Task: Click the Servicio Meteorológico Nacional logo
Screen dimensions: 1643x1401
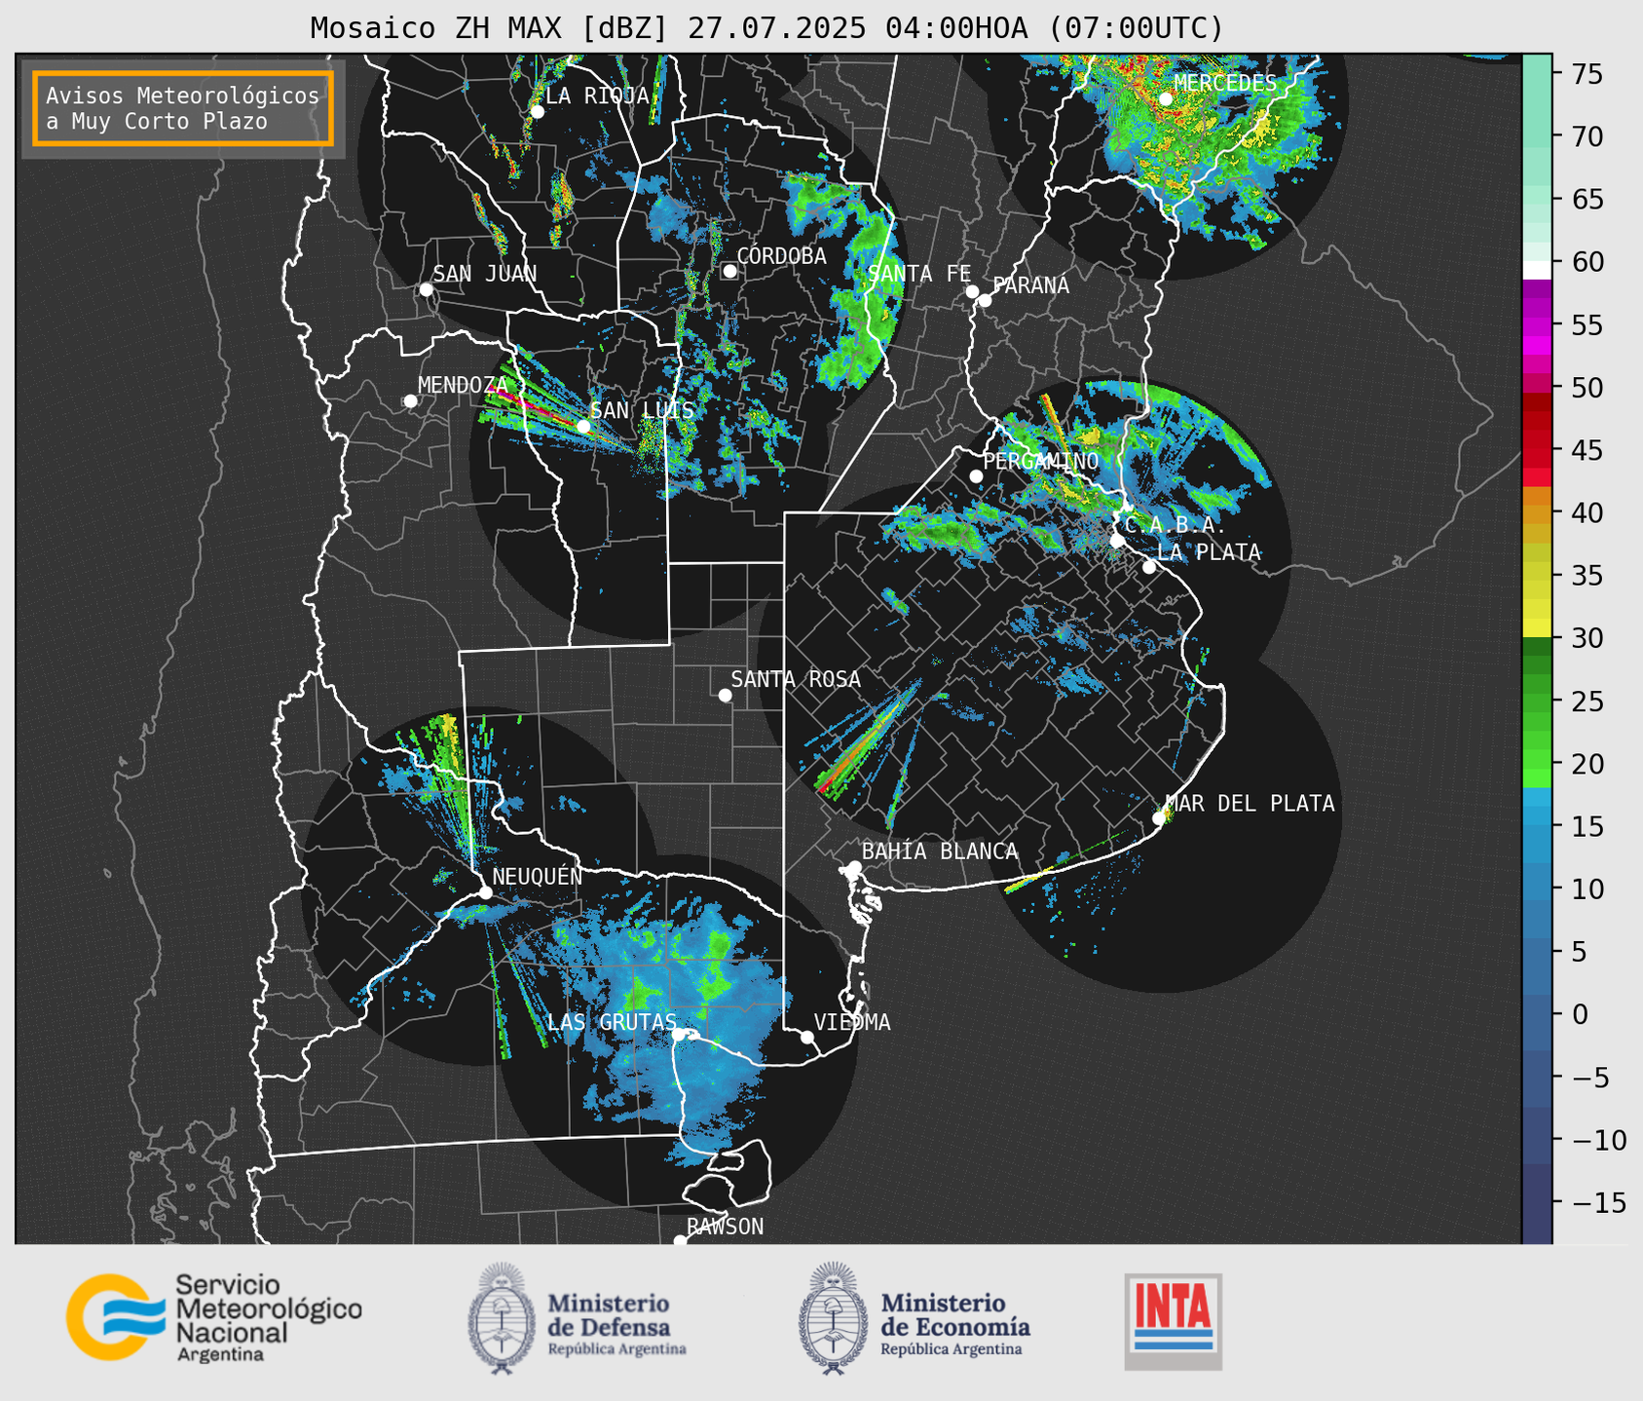Action: point(213,1317)
